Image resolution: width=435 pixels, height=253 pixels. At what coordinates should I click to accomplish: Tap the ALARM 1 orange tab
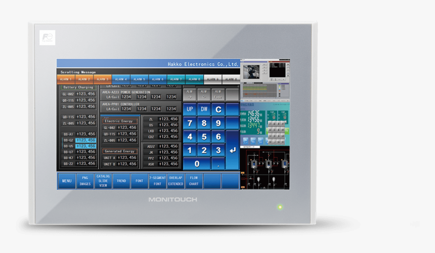[x=66, y=79]
